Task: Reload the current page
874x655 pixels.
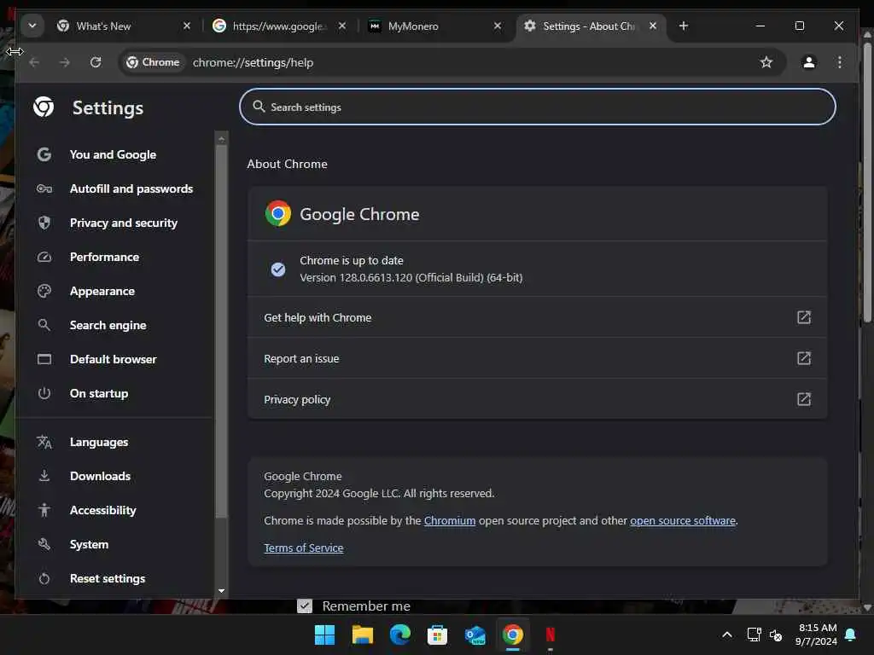Action: click(96, 62)
